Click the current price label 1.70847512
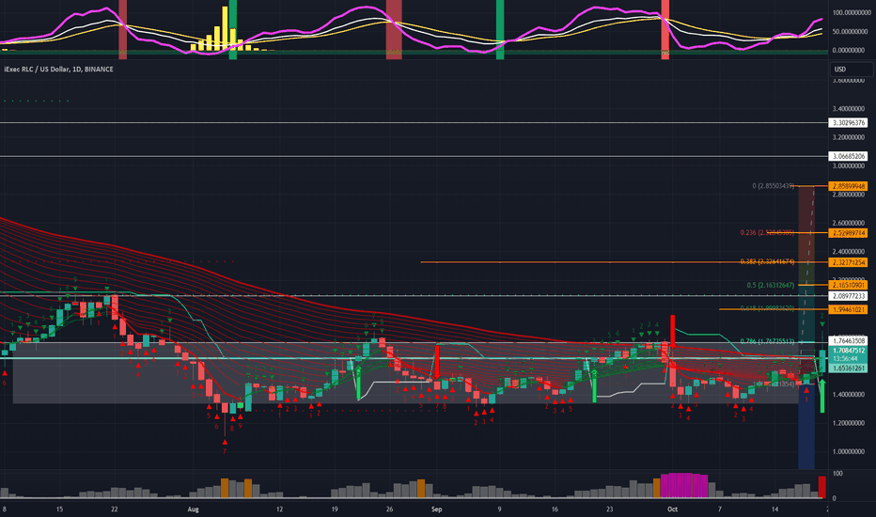Screen dimensions: 876x517 [x=848, y=351]
